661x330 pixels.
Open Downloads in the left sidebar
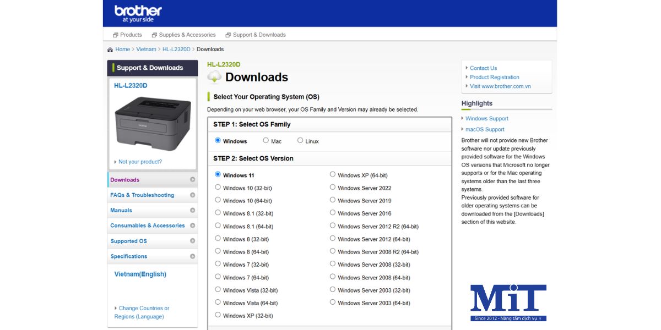click(x=125, y=180)
